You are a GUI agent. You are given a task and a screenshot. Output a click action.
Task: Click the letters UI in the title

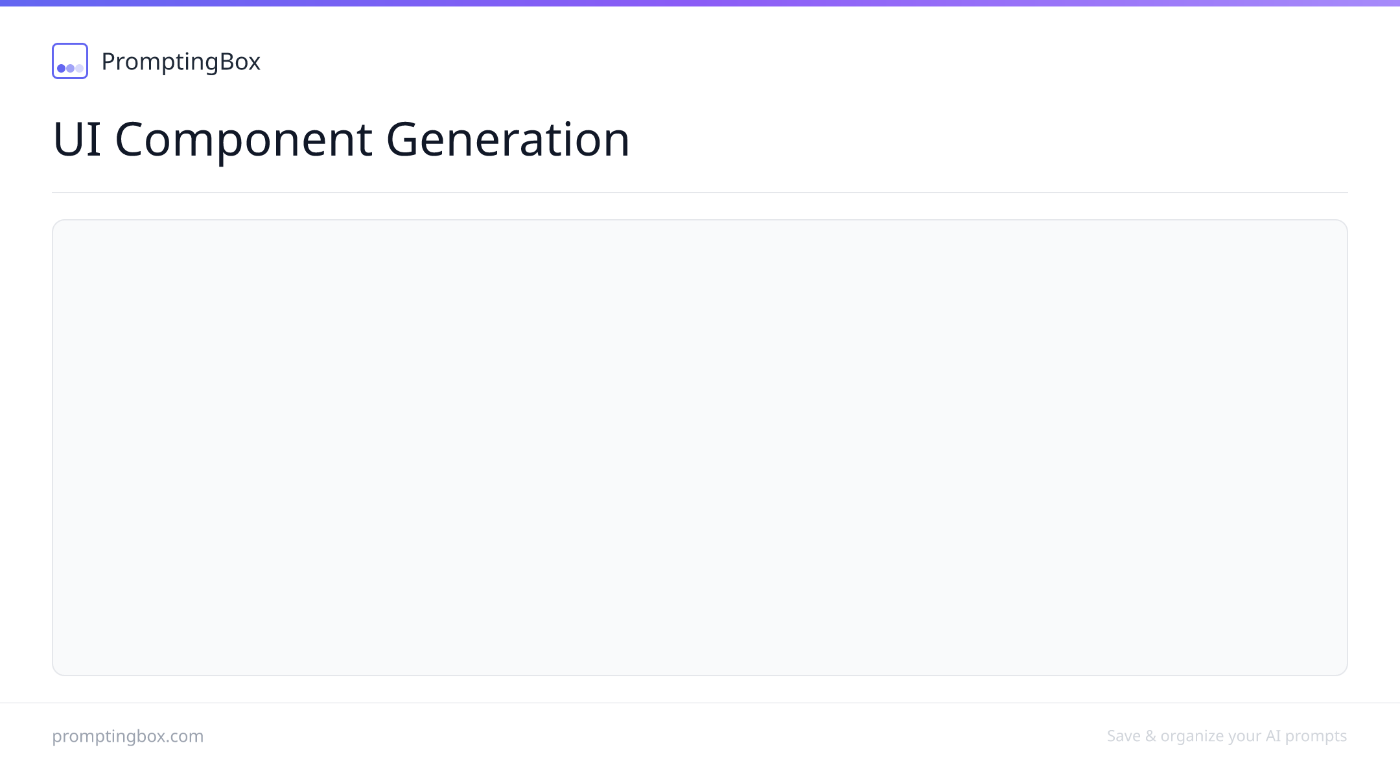(x=77, y=139)
